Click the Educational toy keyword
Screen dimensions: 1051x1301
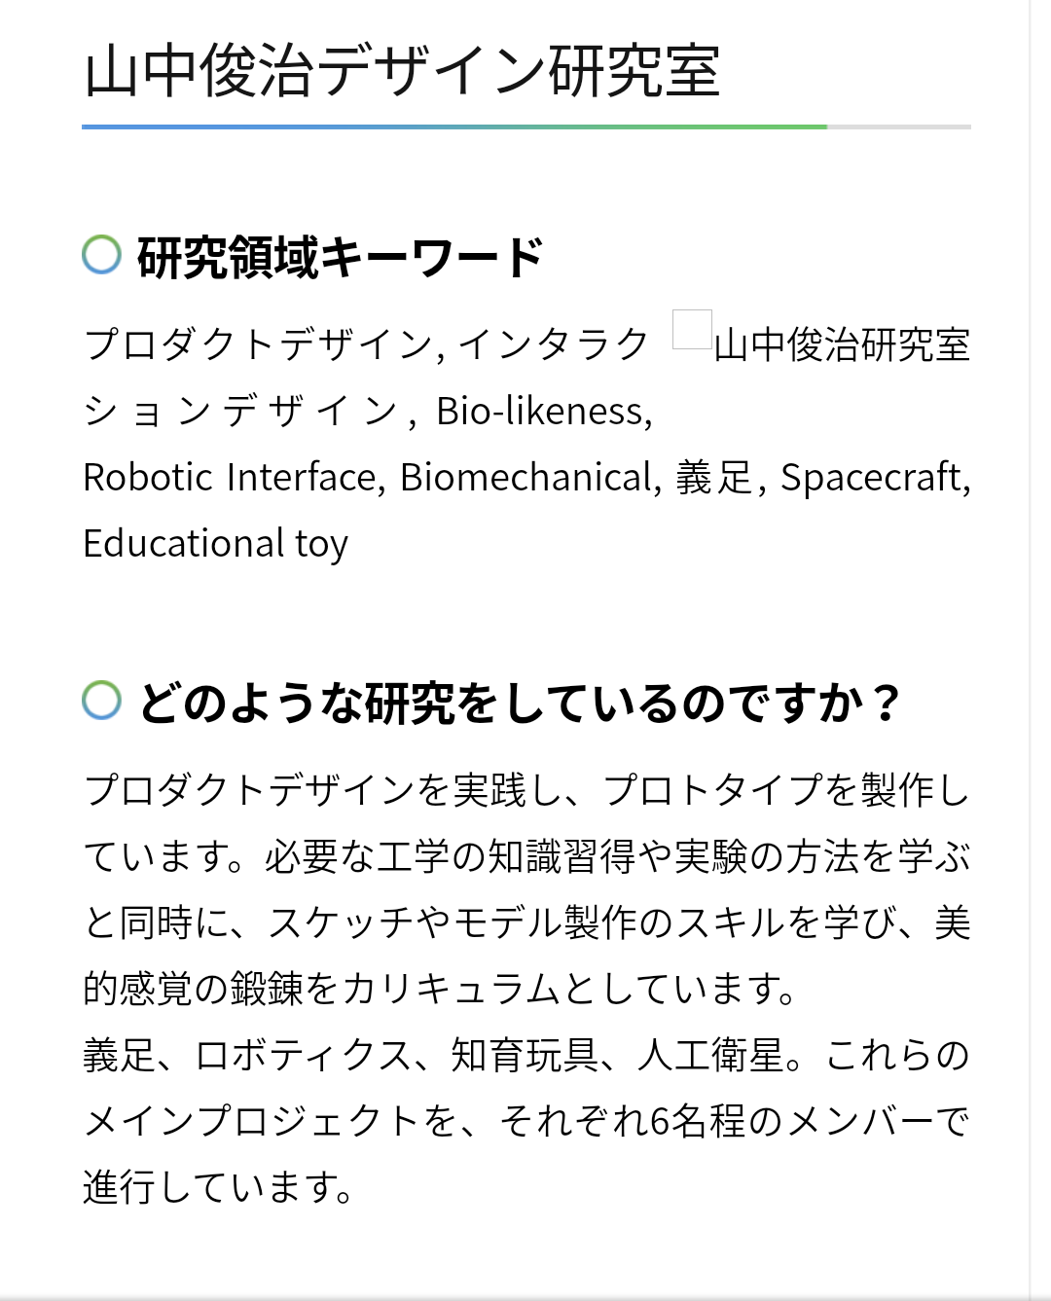click(215, 544)
